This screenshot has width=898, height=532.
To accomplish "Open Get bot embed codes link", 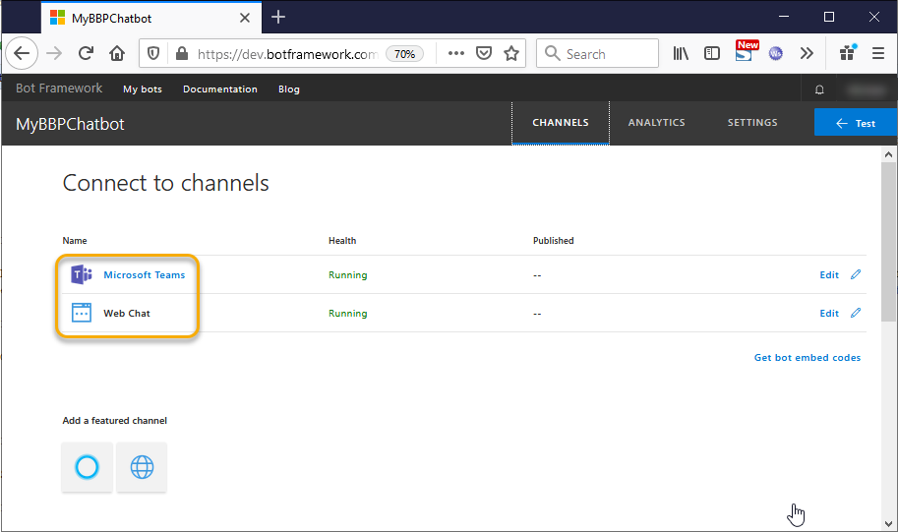I will point(808,357).
